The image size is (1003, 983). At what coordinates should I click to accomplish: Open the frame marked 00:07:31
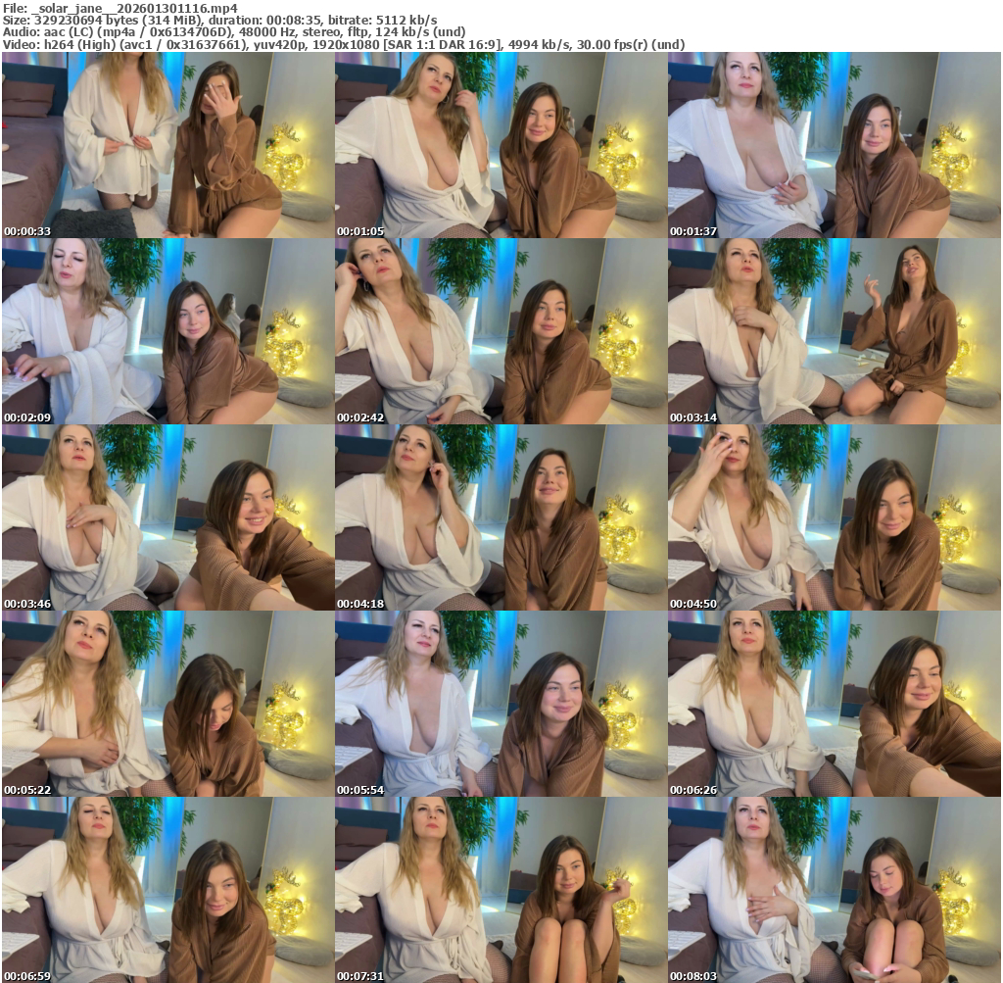pyautogui.click(x=501, y=890)
